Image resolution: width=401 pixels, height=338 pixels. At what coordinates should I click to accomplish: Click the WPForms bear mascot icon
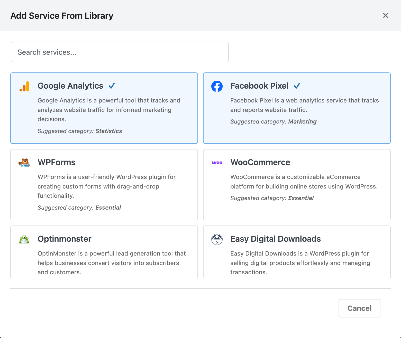24,163
